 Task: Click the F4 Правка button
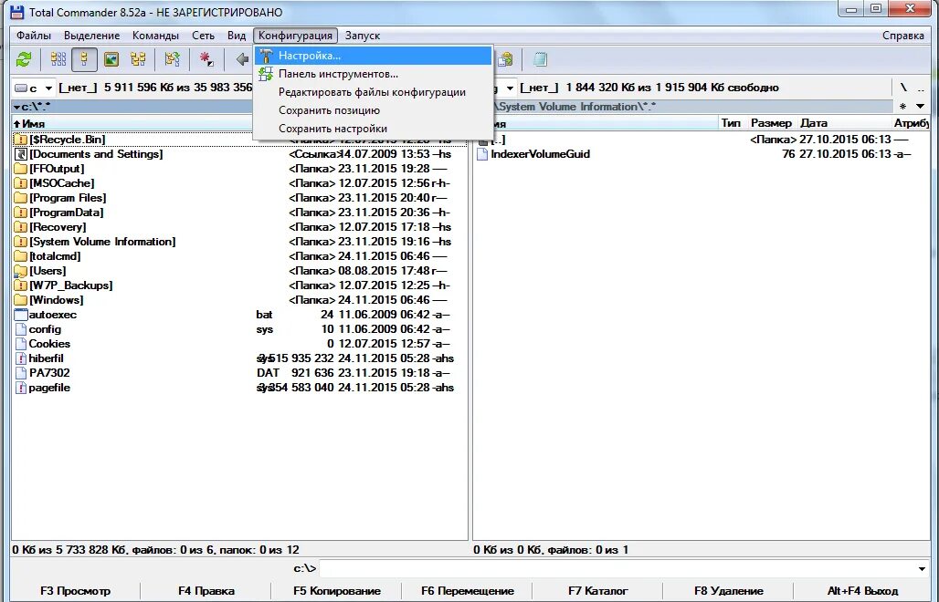click(206, 591)
